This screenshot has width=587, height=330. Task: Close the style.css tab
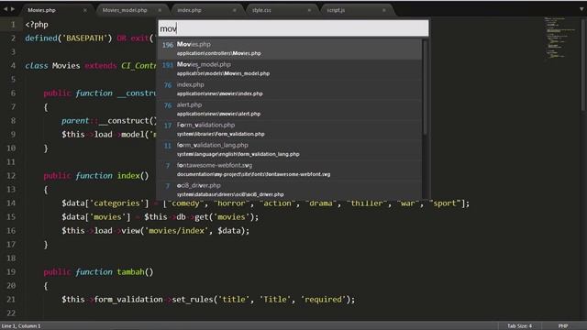[x=309, y=10]
